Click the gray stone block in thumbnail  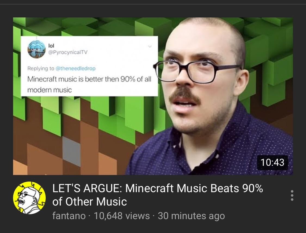point(72,151)
